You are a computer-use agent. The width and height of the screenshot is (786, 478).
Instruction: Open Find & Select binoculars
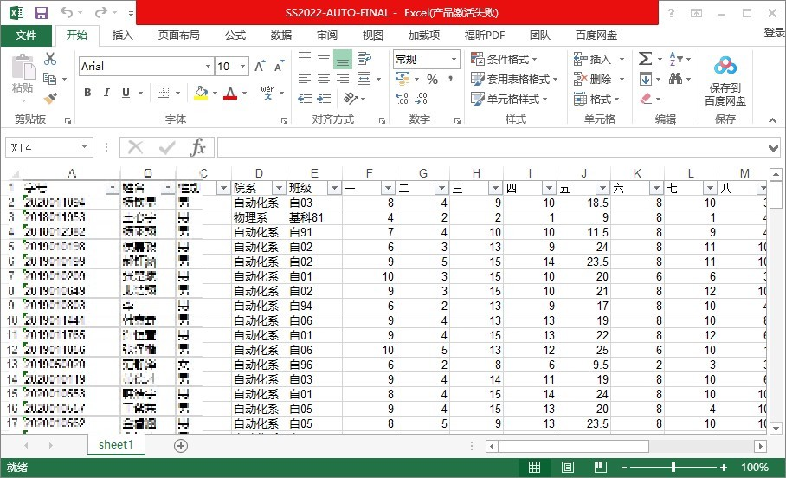[x=675, y=79]
